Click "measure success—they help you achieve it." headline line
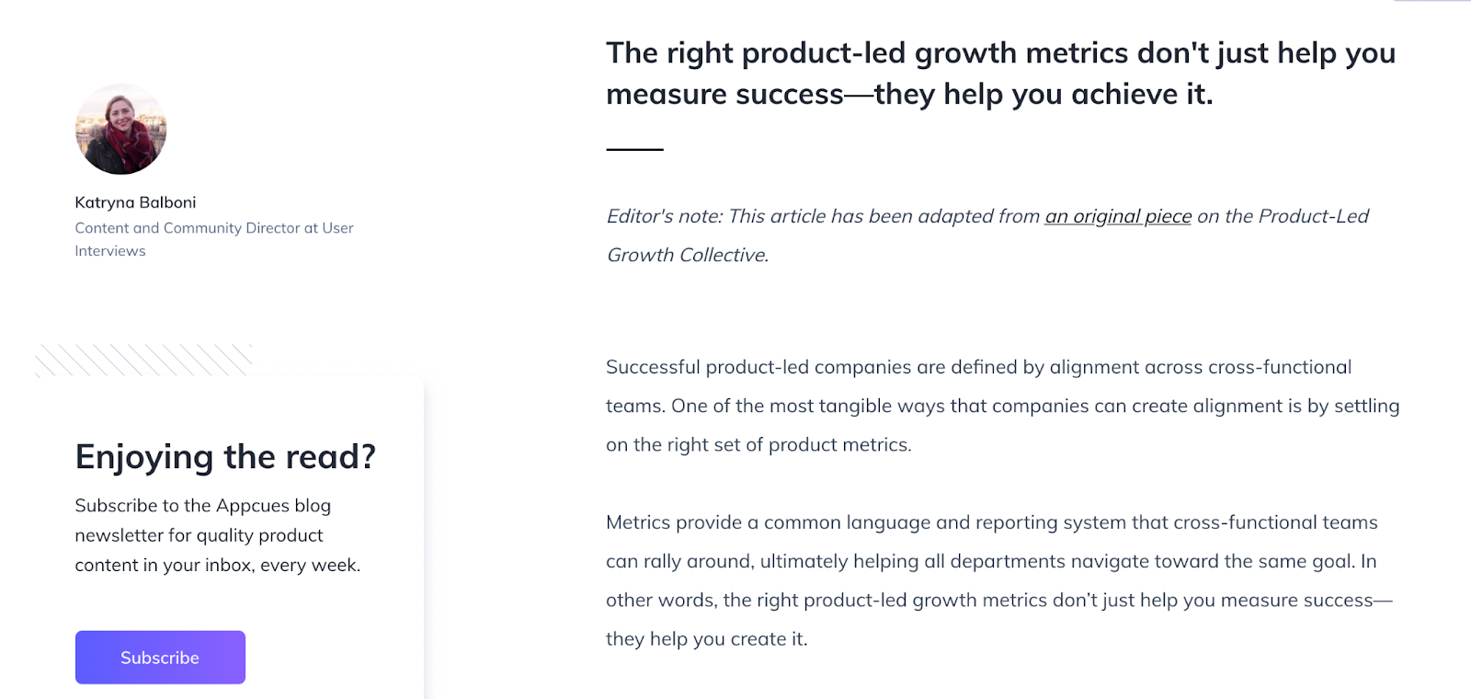 click(x=908, y=95)
